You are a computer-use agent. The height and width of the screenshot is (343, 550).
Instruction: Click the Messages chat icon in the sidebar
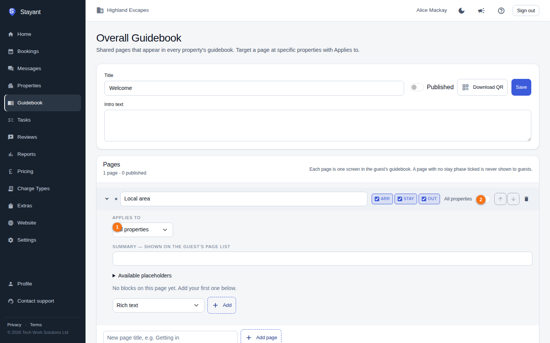coord(11,69)
